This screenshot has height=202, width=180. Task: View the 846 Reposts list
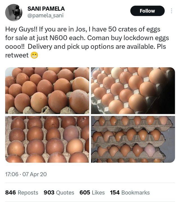click(22, 192)
